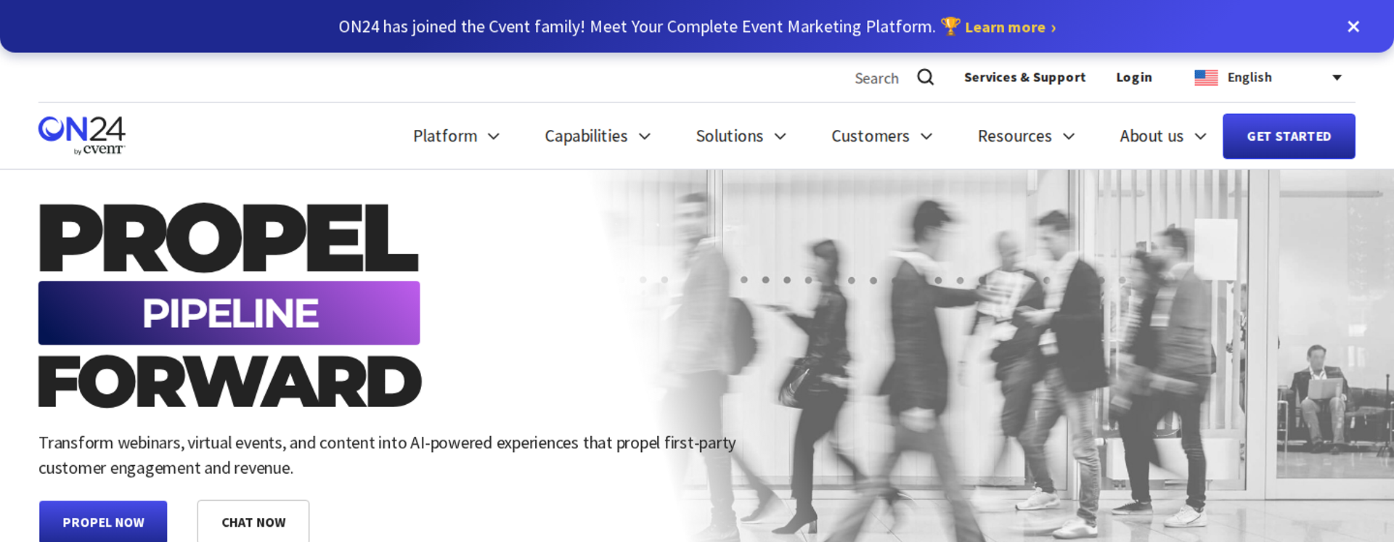Click the ON24 by Cvent logo

pos(82,136)
